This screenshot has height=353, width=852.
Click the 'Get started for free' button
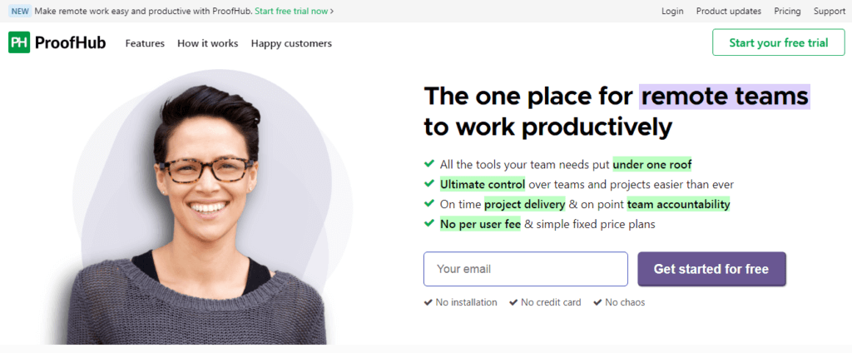[711, 269]
